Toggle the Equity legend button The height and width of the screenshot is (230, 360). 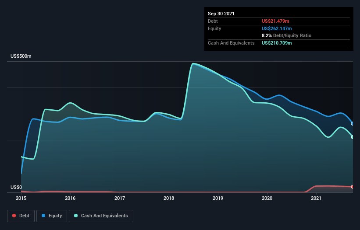52,216
